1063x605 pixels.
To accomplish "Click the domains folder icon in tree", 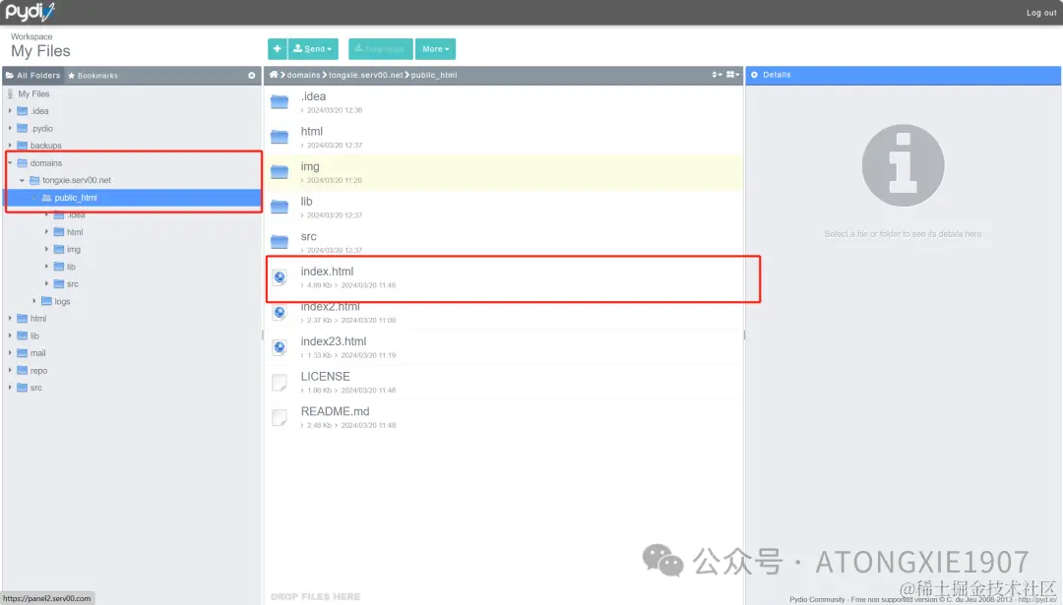I will tap(22, 162).
